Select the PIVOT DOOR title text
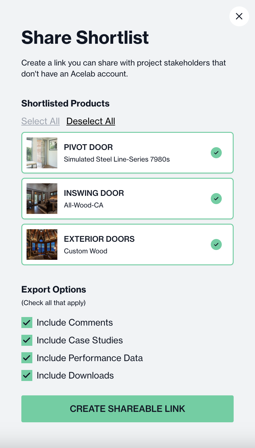This screenshot has width=255, height=448. pos(88,147)
